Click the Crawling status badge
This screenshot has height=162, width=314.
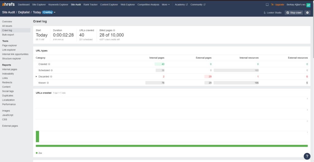pyautogui.click(x=48, y=13)
